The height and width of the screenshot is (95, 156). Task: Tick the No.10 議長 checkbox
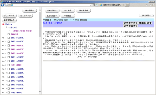coord(9,73)
